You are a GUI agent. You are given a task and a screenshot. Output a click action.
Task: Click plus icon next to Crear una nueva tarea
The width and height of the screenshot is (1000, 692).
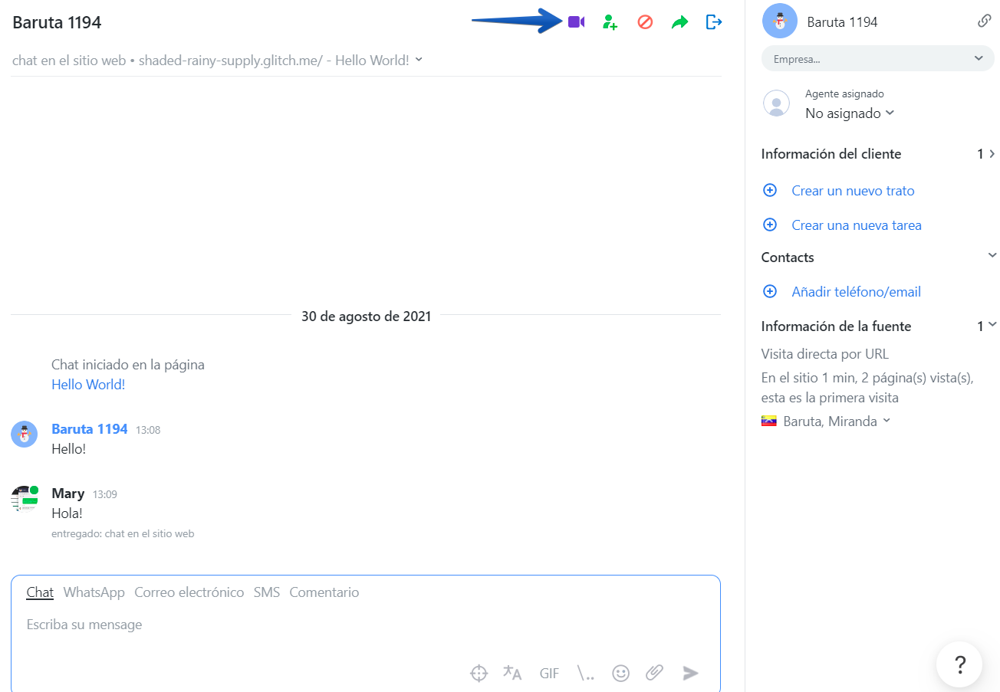(770, 225)
